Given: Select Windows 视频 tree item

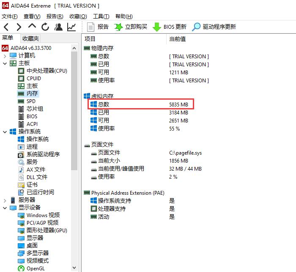Looking at the screenshot, I should (x=39, y=215).
